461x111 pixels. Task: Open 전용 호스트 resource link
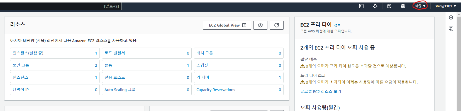click(115, 77)
